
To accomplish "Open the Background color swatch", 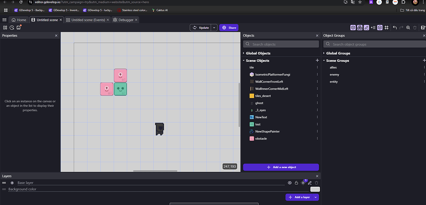I will coord(315,189).
